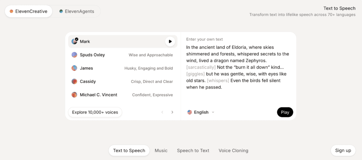
Task: Open the Voice Cloning tab
Action: (233, 150)
